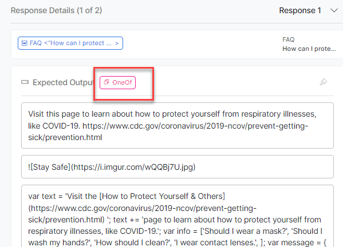Click the OneOf tag button

(118, 82)
